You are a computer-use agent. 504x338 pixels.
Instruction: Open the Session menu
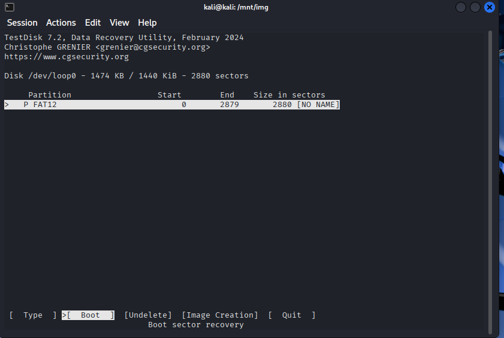[22, 23]
